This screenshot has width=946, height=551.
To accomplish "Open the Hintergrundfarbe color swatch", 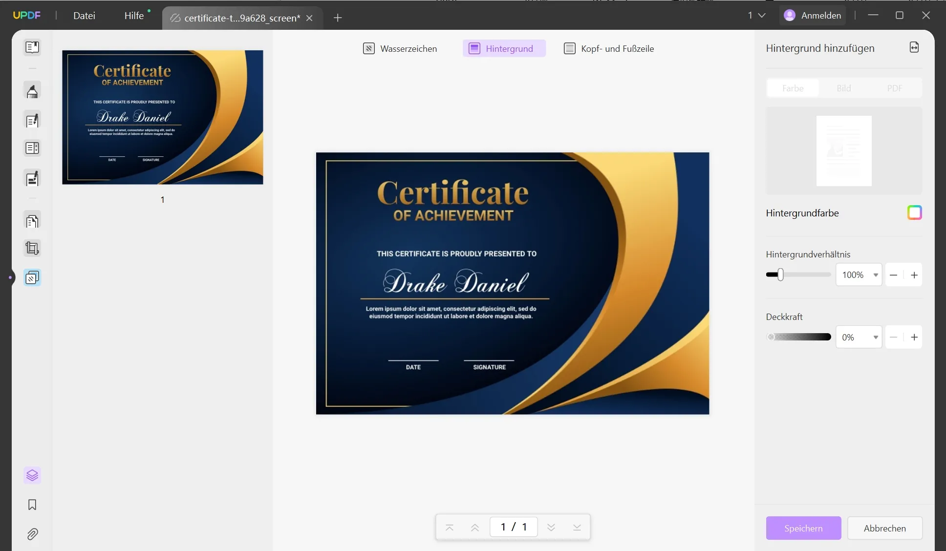I will coord(914,212).
